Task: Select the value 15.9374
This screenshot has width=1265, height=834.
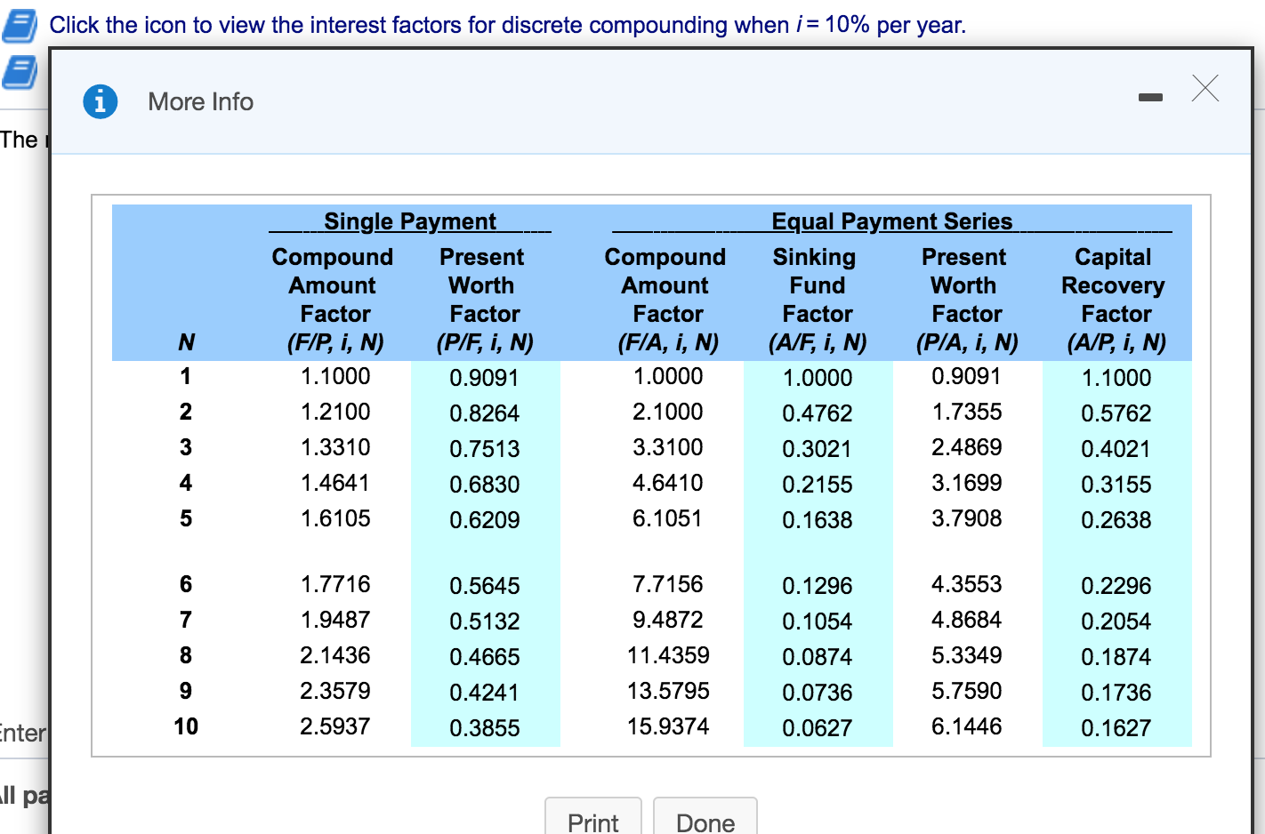Action: pos(668,726)
